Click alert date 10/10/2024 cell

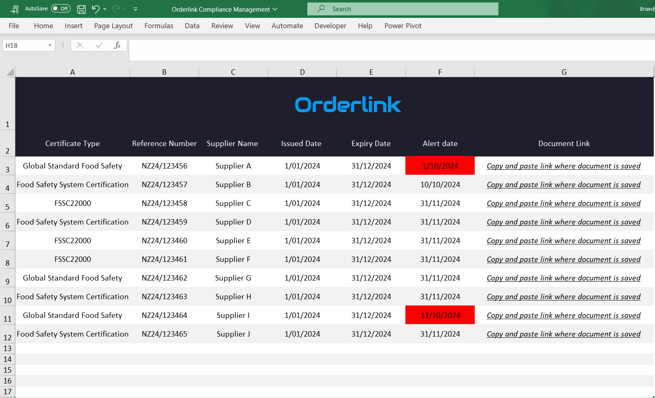tap(440, 185)
